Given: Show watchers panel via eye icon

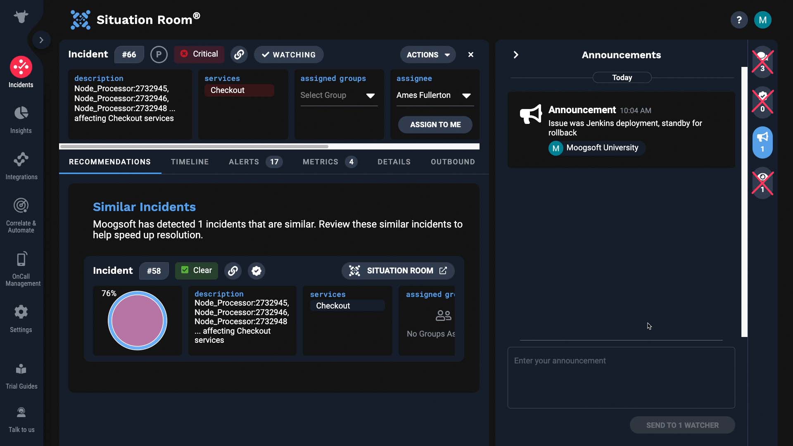Looking at the screenshot, I should 762,183.
